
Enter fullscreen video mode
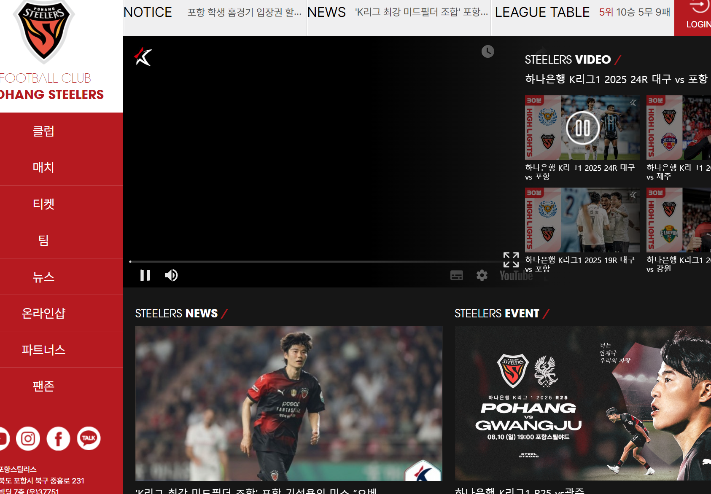511,260
